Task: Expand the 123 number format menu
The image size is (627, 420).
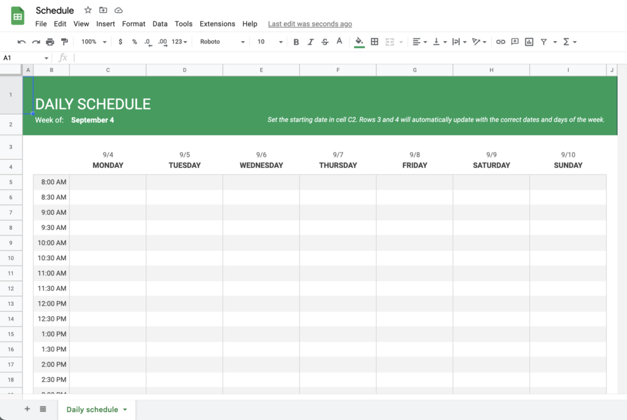Action: coord(177,42)
